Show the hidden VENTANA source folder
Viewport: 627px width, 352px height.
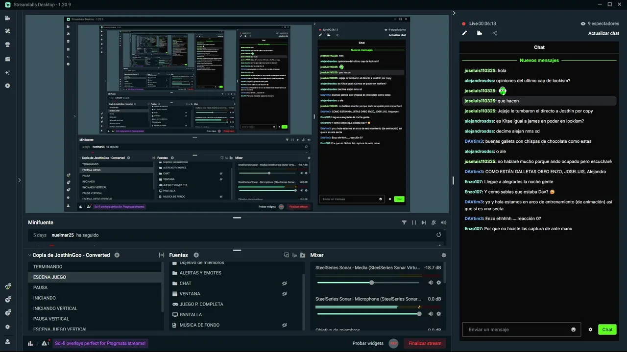284,294
